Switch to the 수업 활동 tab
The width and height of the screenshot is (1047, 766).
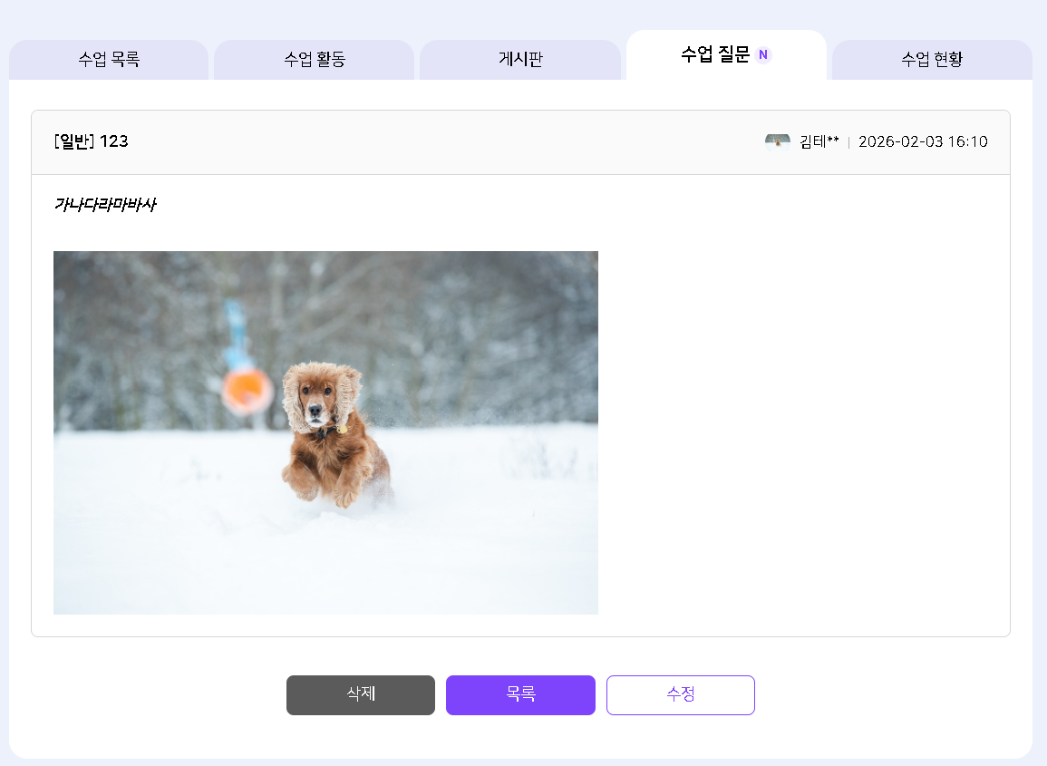pos(315,60)
